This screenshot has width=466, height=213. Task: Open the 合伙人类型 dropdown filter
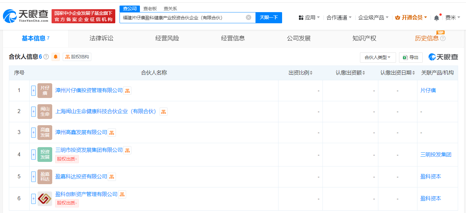pos(378,57)
